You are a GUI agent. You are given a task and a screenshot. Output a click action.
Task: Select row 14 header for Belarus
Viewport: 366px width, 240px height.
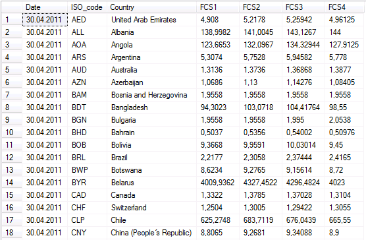click(12, 183)
